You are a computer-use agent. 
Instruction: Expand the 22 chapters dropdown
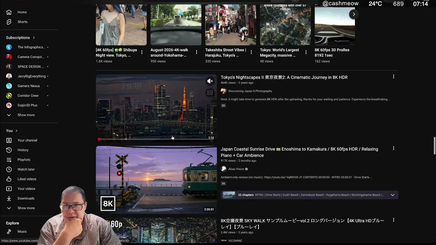click(x=392, y=195)
